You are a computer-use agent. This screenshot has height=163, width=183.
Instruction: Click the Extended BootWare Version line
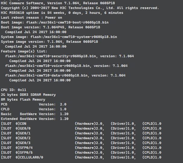pos(35,119)
